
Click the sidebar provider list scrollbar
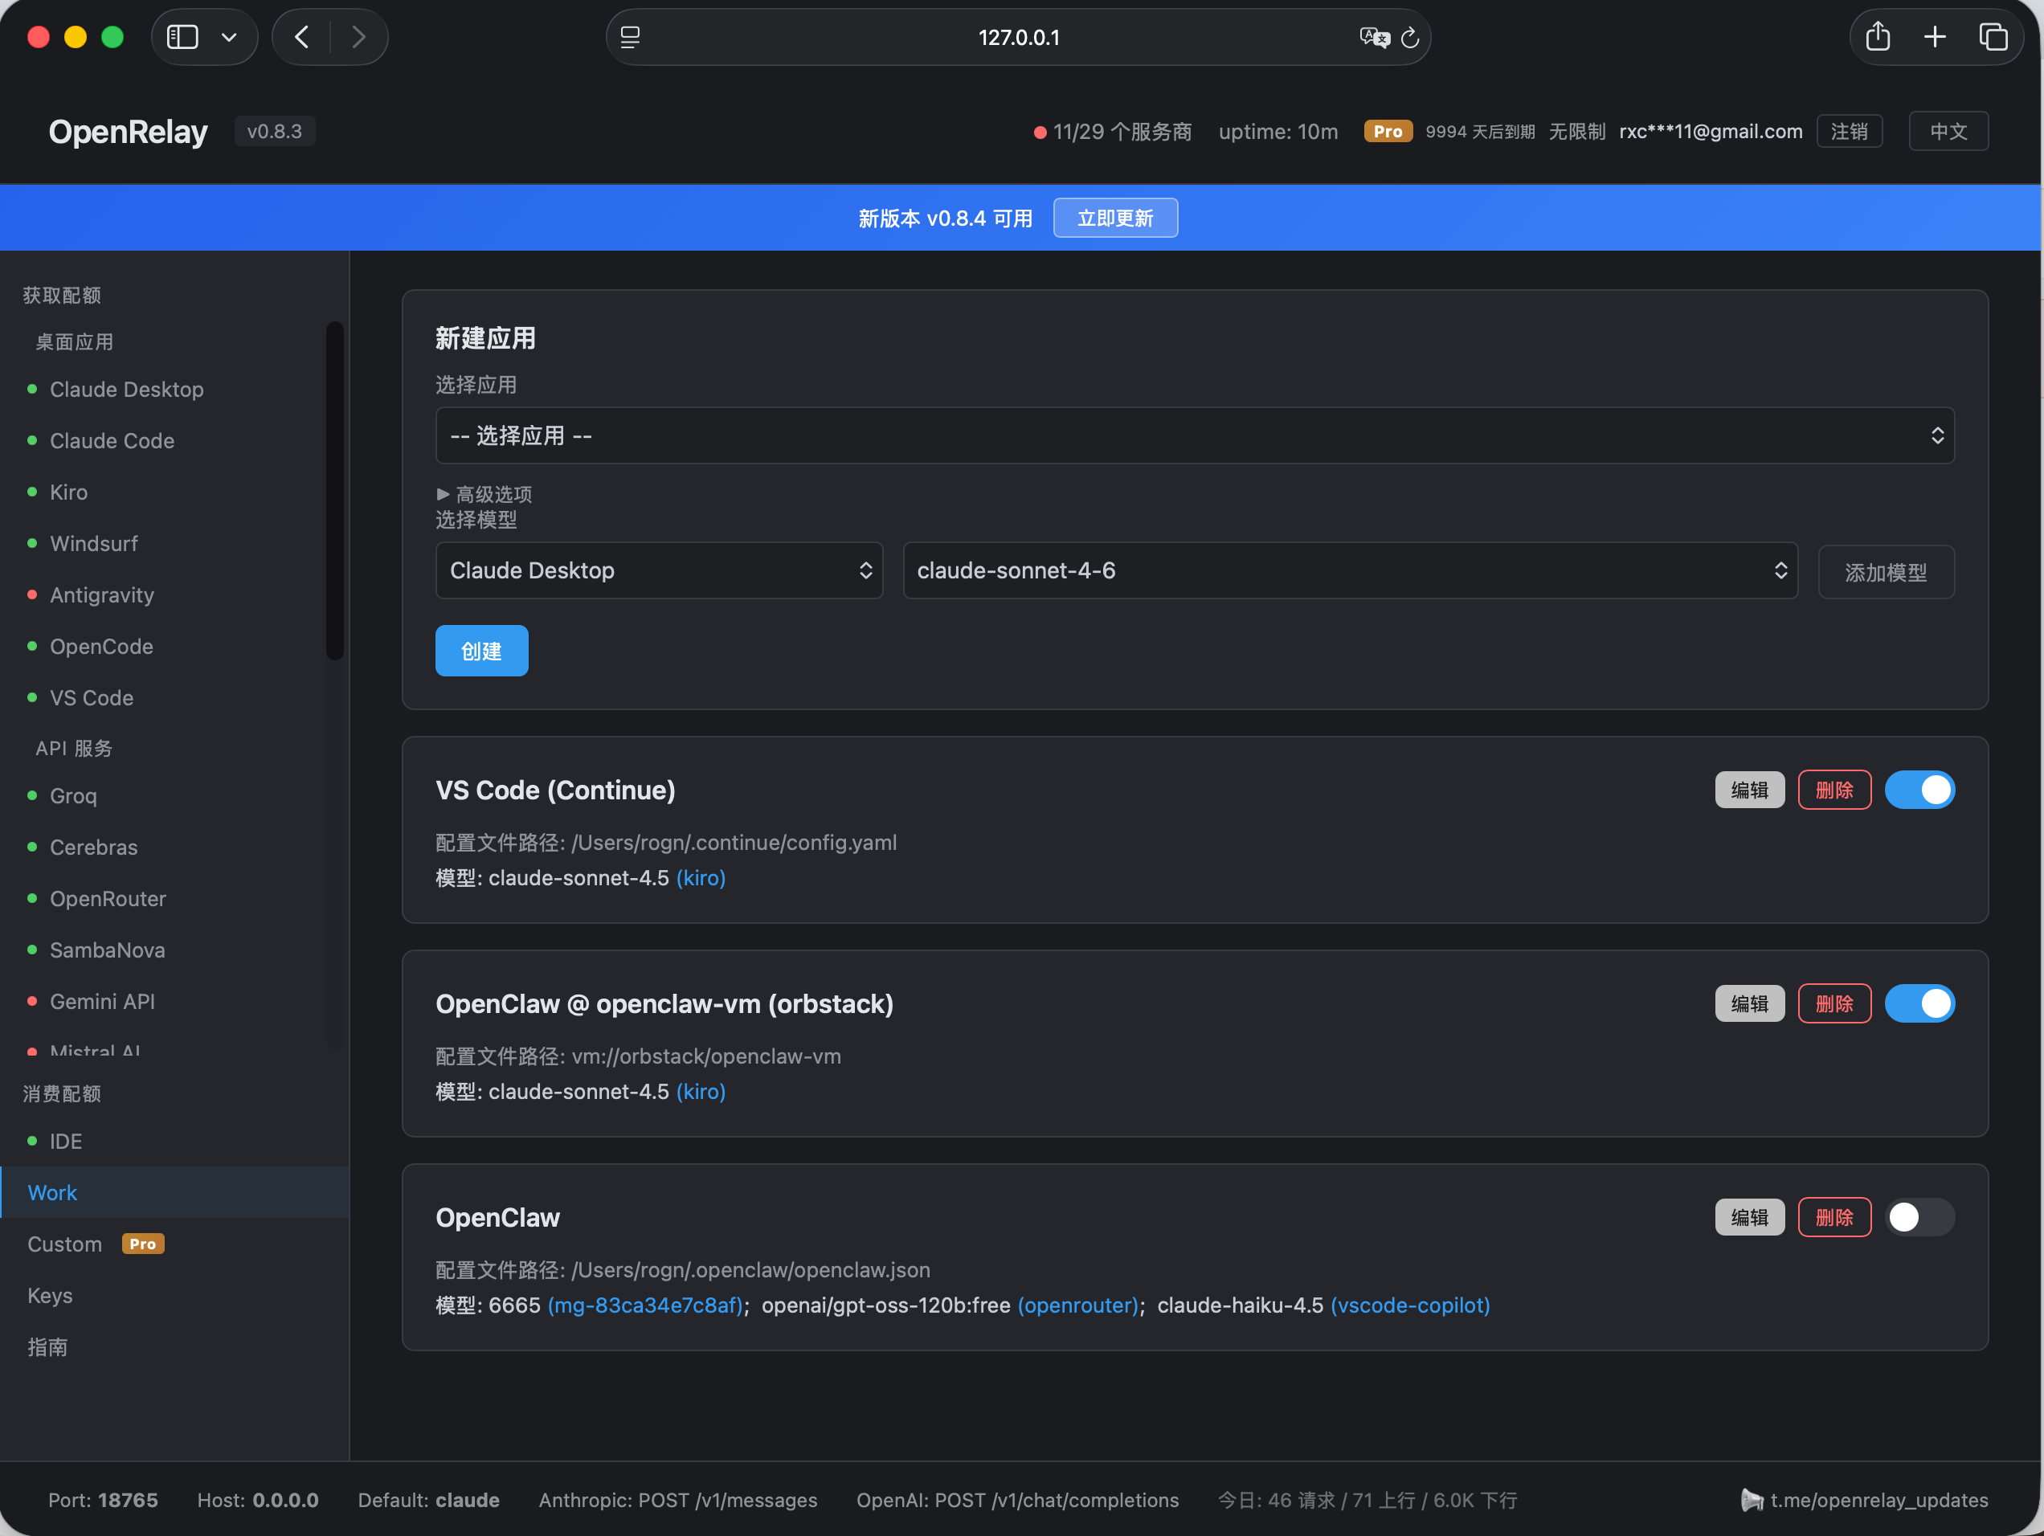point(334,491)
